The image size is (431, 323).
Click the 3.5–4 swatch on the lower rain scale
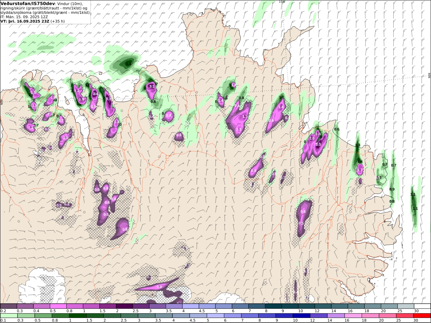click(164, 316)
